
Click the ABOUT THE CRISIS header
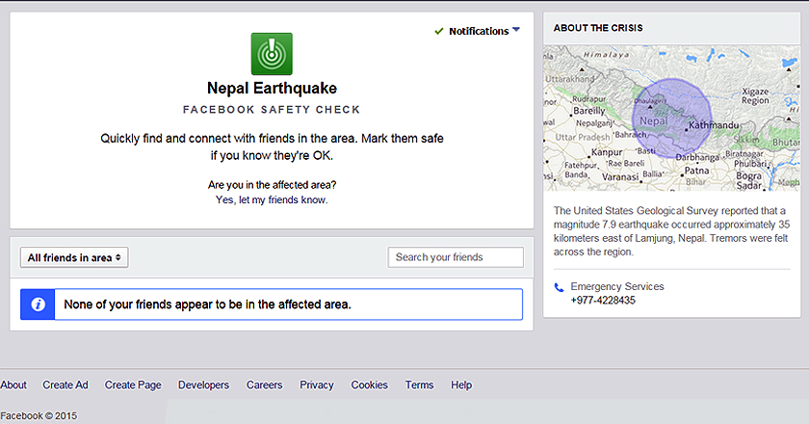click(598, 28)
